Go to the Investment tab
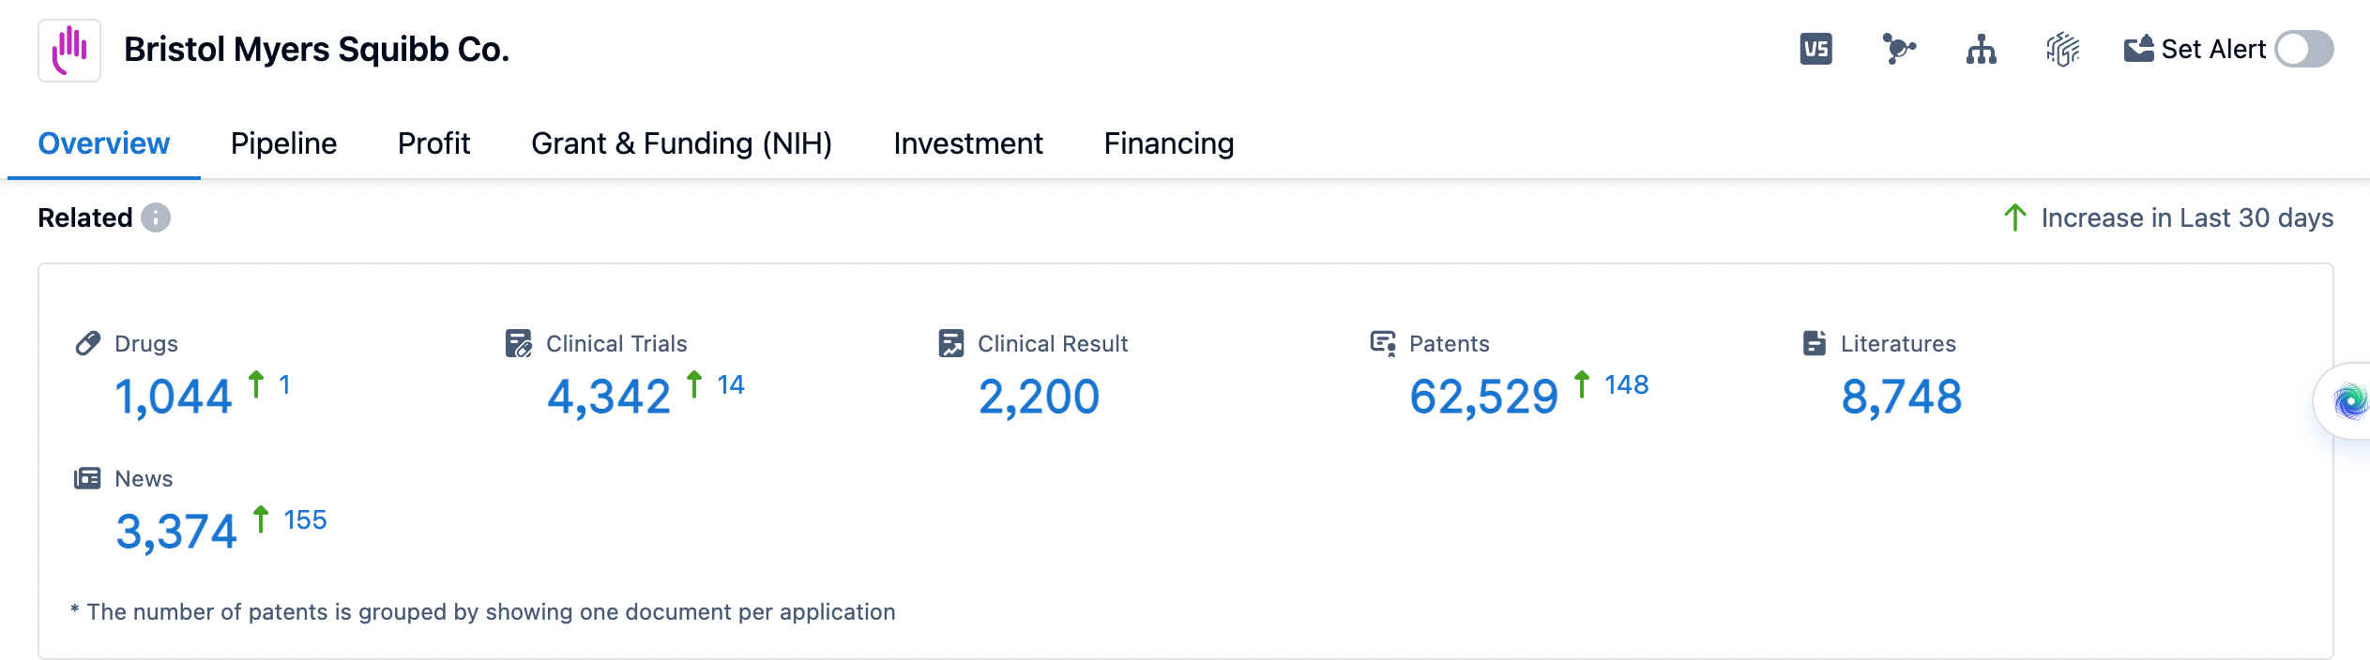Image resolution: width=2370 pixels, height=660 pixels. click(x=967, y=143)
